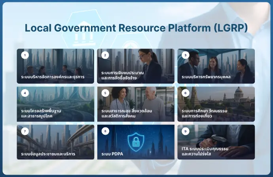Click the Local Government Resource Platform (LGRP) heading
Screen dimensions: 273x177
pos(136,28)
